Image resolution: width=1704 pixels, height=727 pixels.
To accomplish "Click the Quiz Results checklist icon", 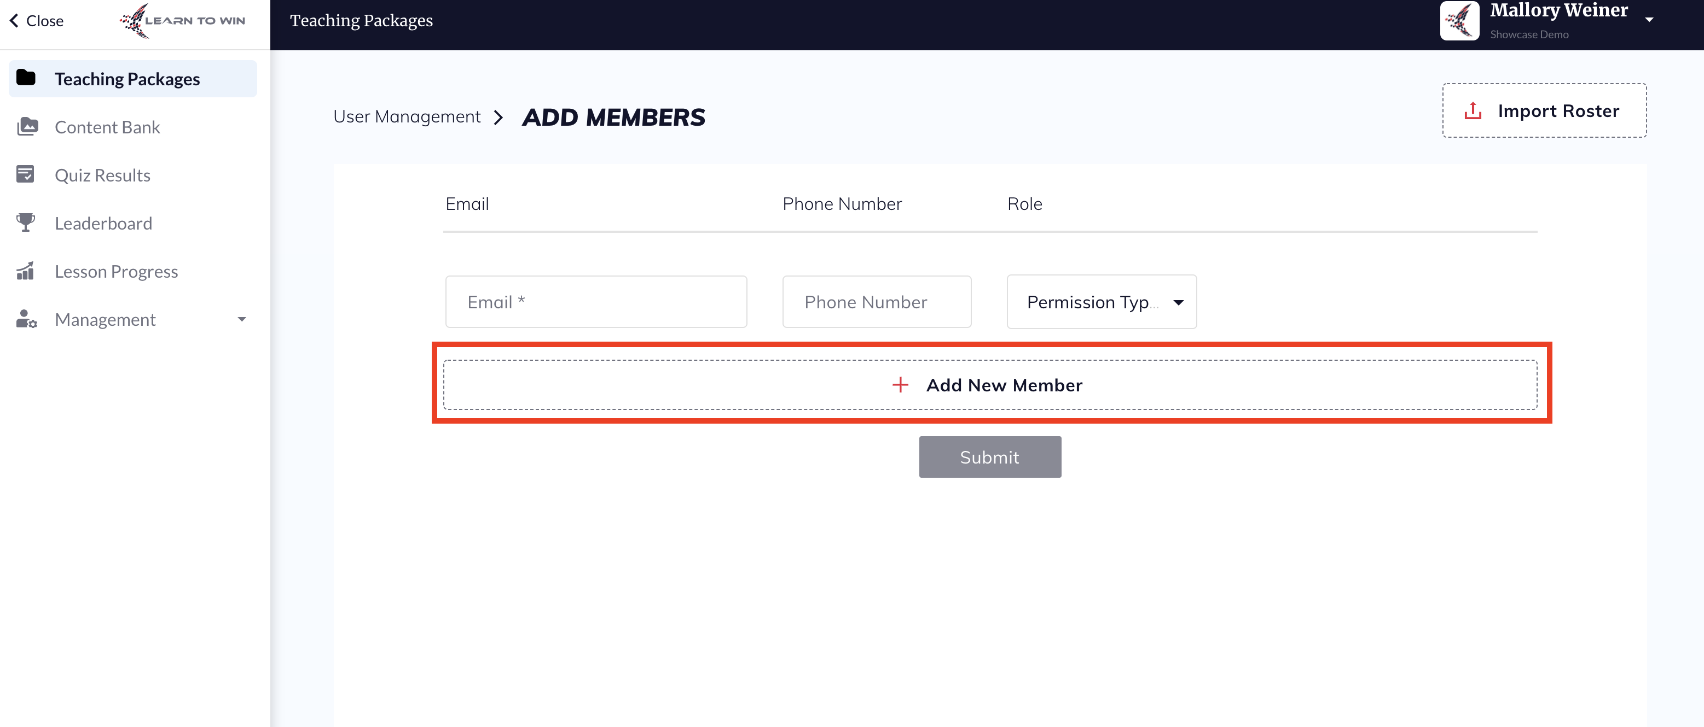I will (25, 174).
